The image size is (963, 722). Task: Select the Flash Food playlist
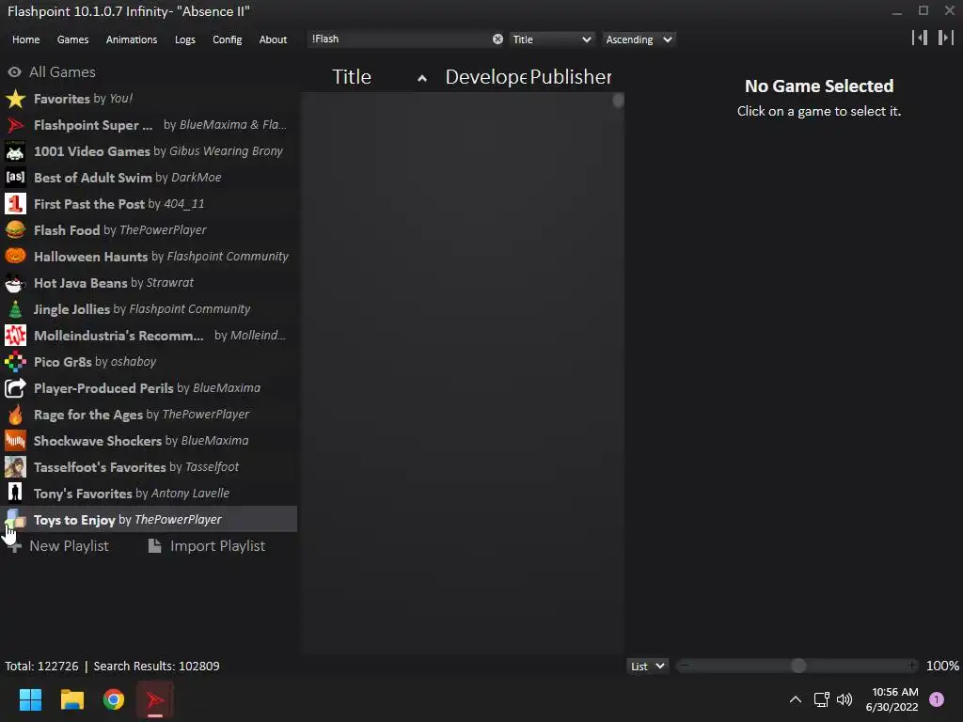149,230
